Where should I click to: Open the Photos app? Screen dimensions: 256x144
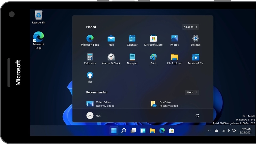(174, 41)
